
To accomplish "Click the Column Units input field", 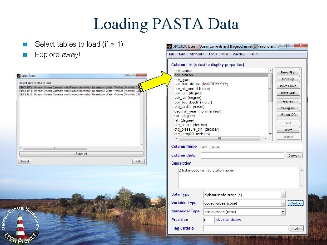I will (243, 156).
